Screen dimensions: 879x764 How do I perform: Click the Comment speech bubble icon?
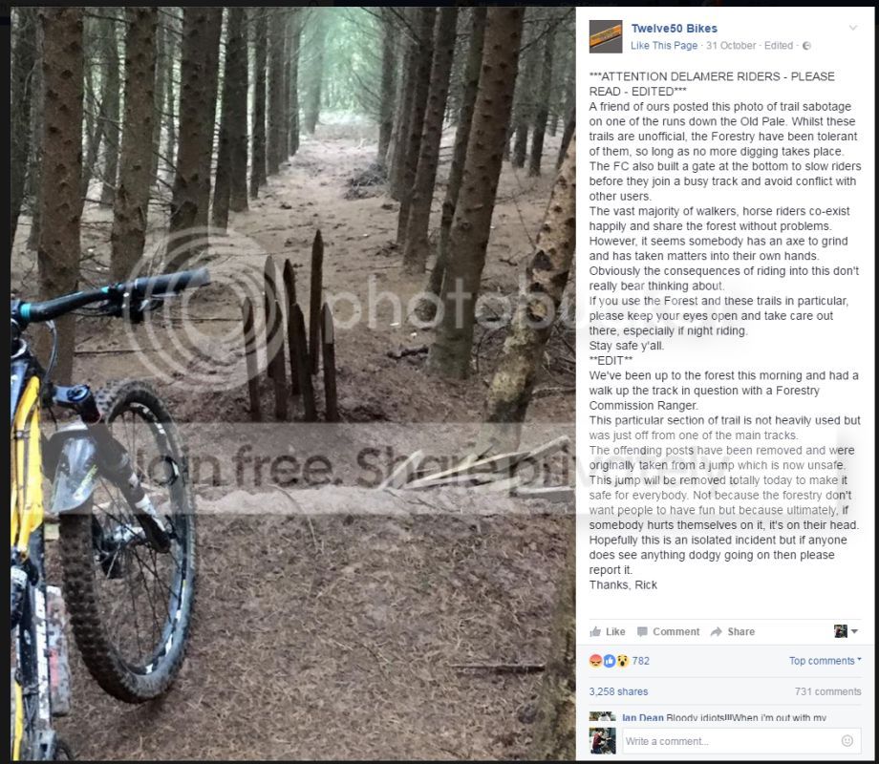pyautogui.click(x=642, y=631)
